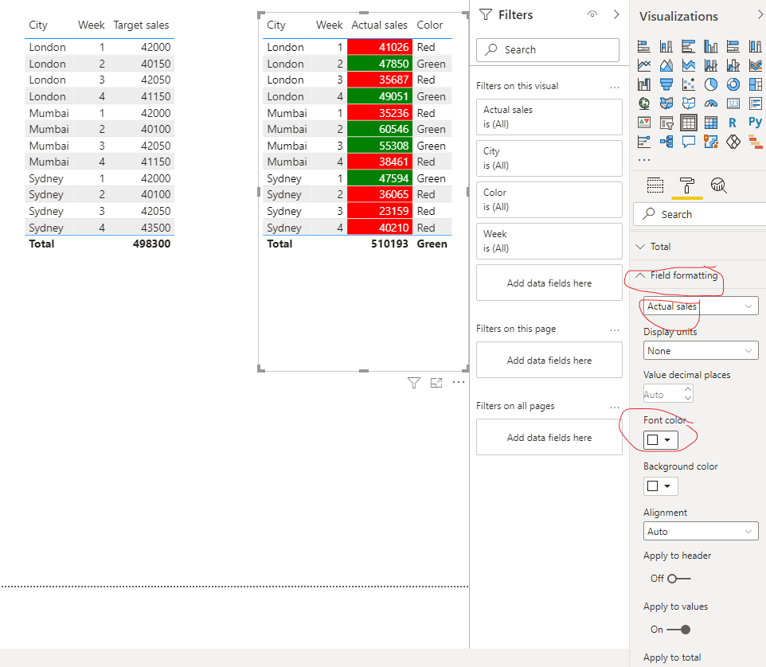The height and width of the screenshot is (667, 766).
Task: Toggle Apply to values switch
Action: coord(679,630)
